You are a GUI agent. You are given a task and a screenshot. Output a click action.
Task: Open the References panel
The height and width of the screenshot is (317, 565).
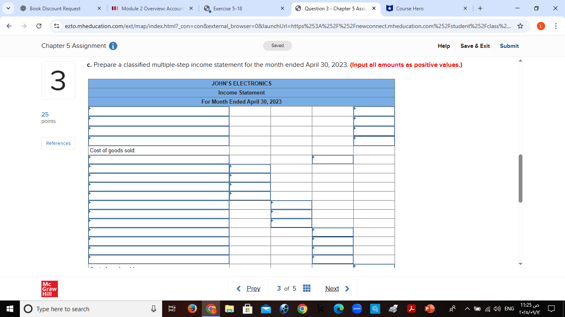coord(58,143)
